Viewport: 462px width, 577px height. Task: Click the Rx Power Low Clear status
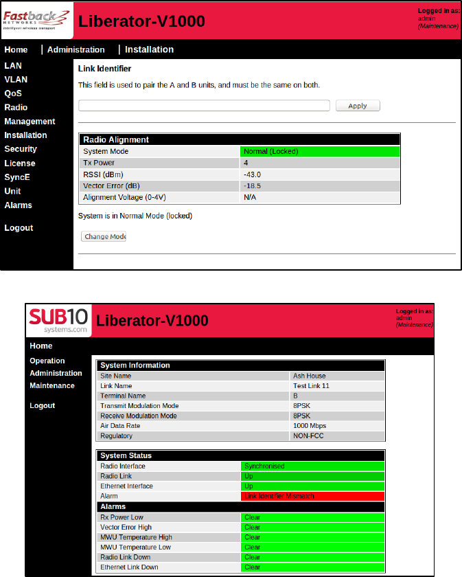[x=312, y=517]
